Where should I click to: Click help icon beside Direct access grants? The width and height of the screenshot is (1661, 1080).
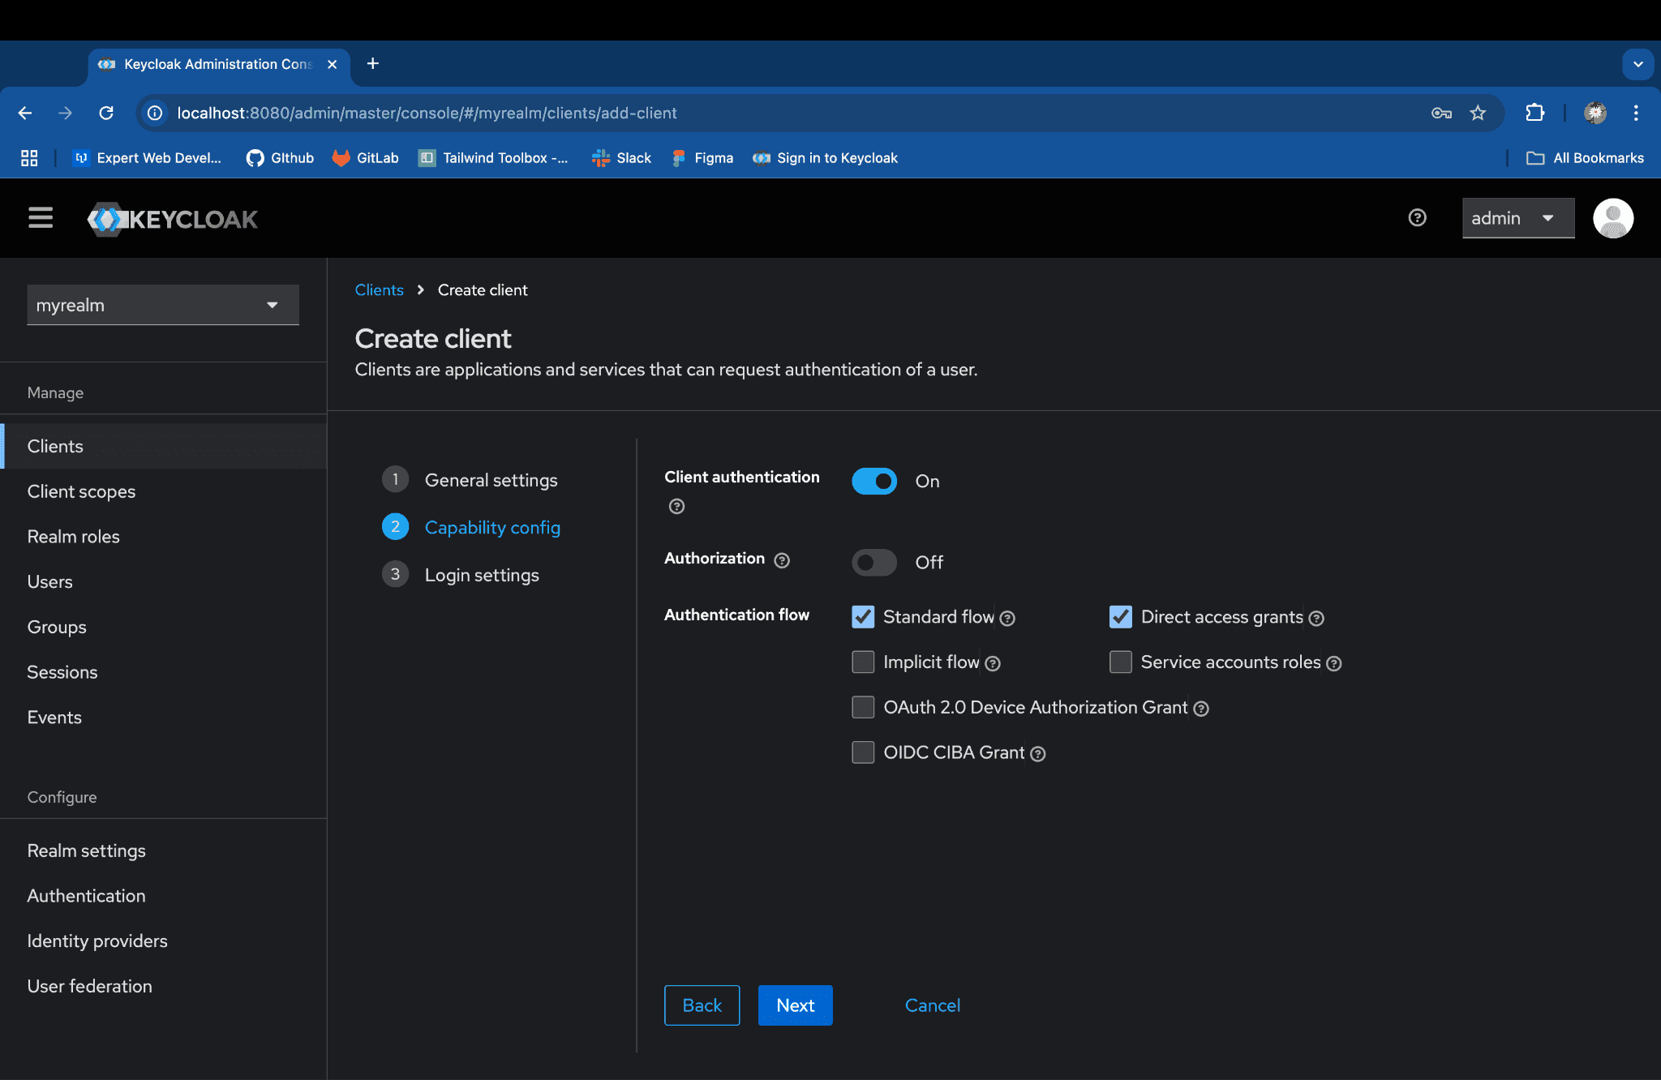[1316, 619]
